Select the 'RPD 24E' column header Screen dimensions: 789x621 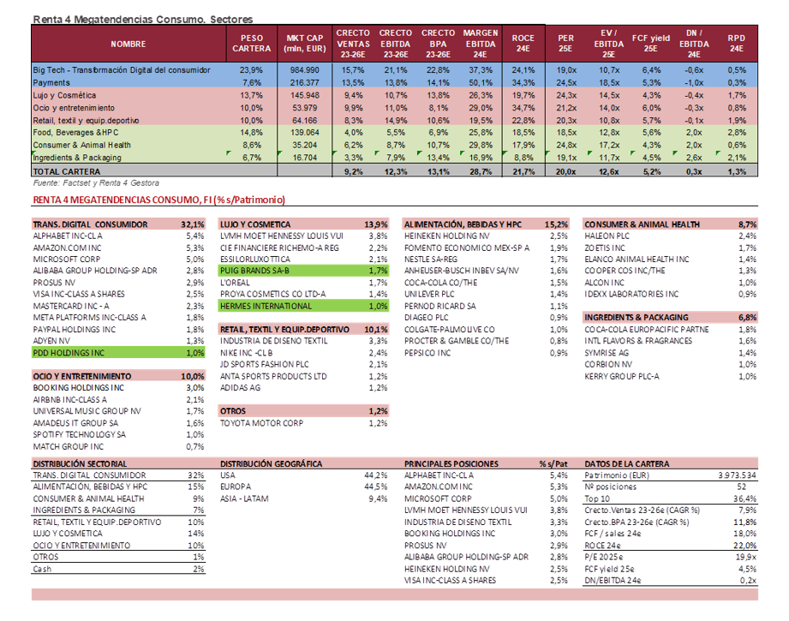tap(736, 44)
